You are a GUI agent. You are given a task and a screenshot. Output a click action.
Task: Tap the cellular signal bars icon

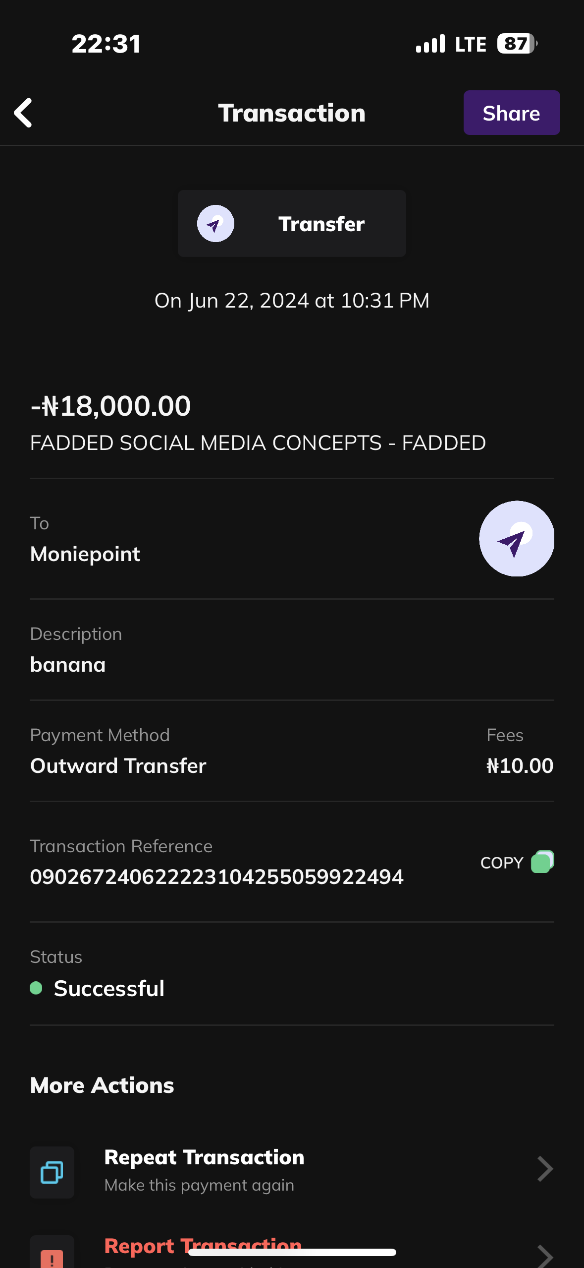430,44
